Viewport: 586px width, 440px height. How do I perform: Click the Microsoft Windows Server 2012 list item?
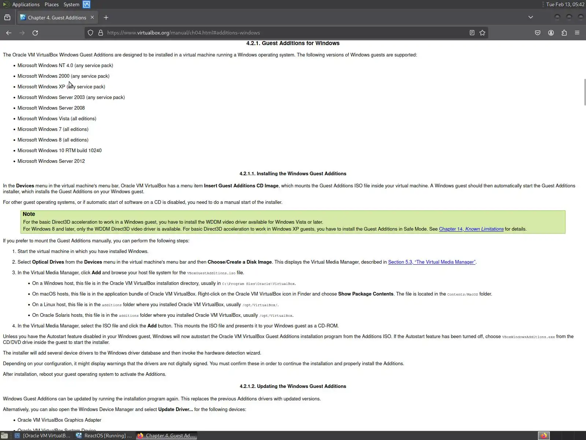point(51,161)
